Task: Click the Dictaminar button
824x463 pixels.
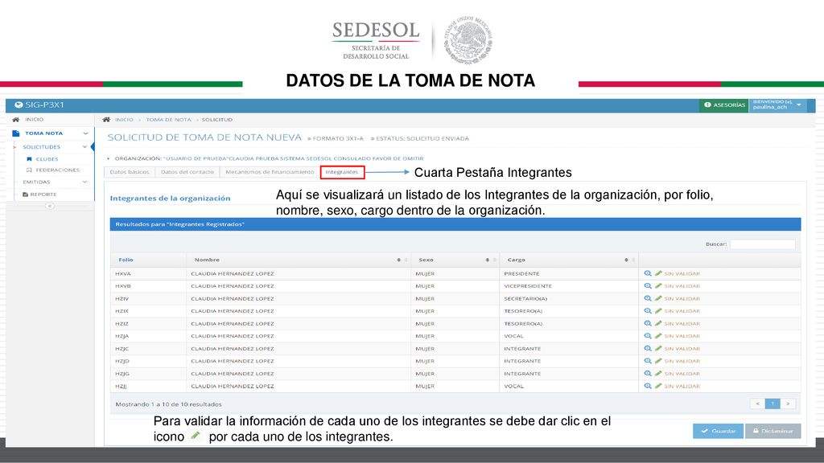Action: pos(773,431)
